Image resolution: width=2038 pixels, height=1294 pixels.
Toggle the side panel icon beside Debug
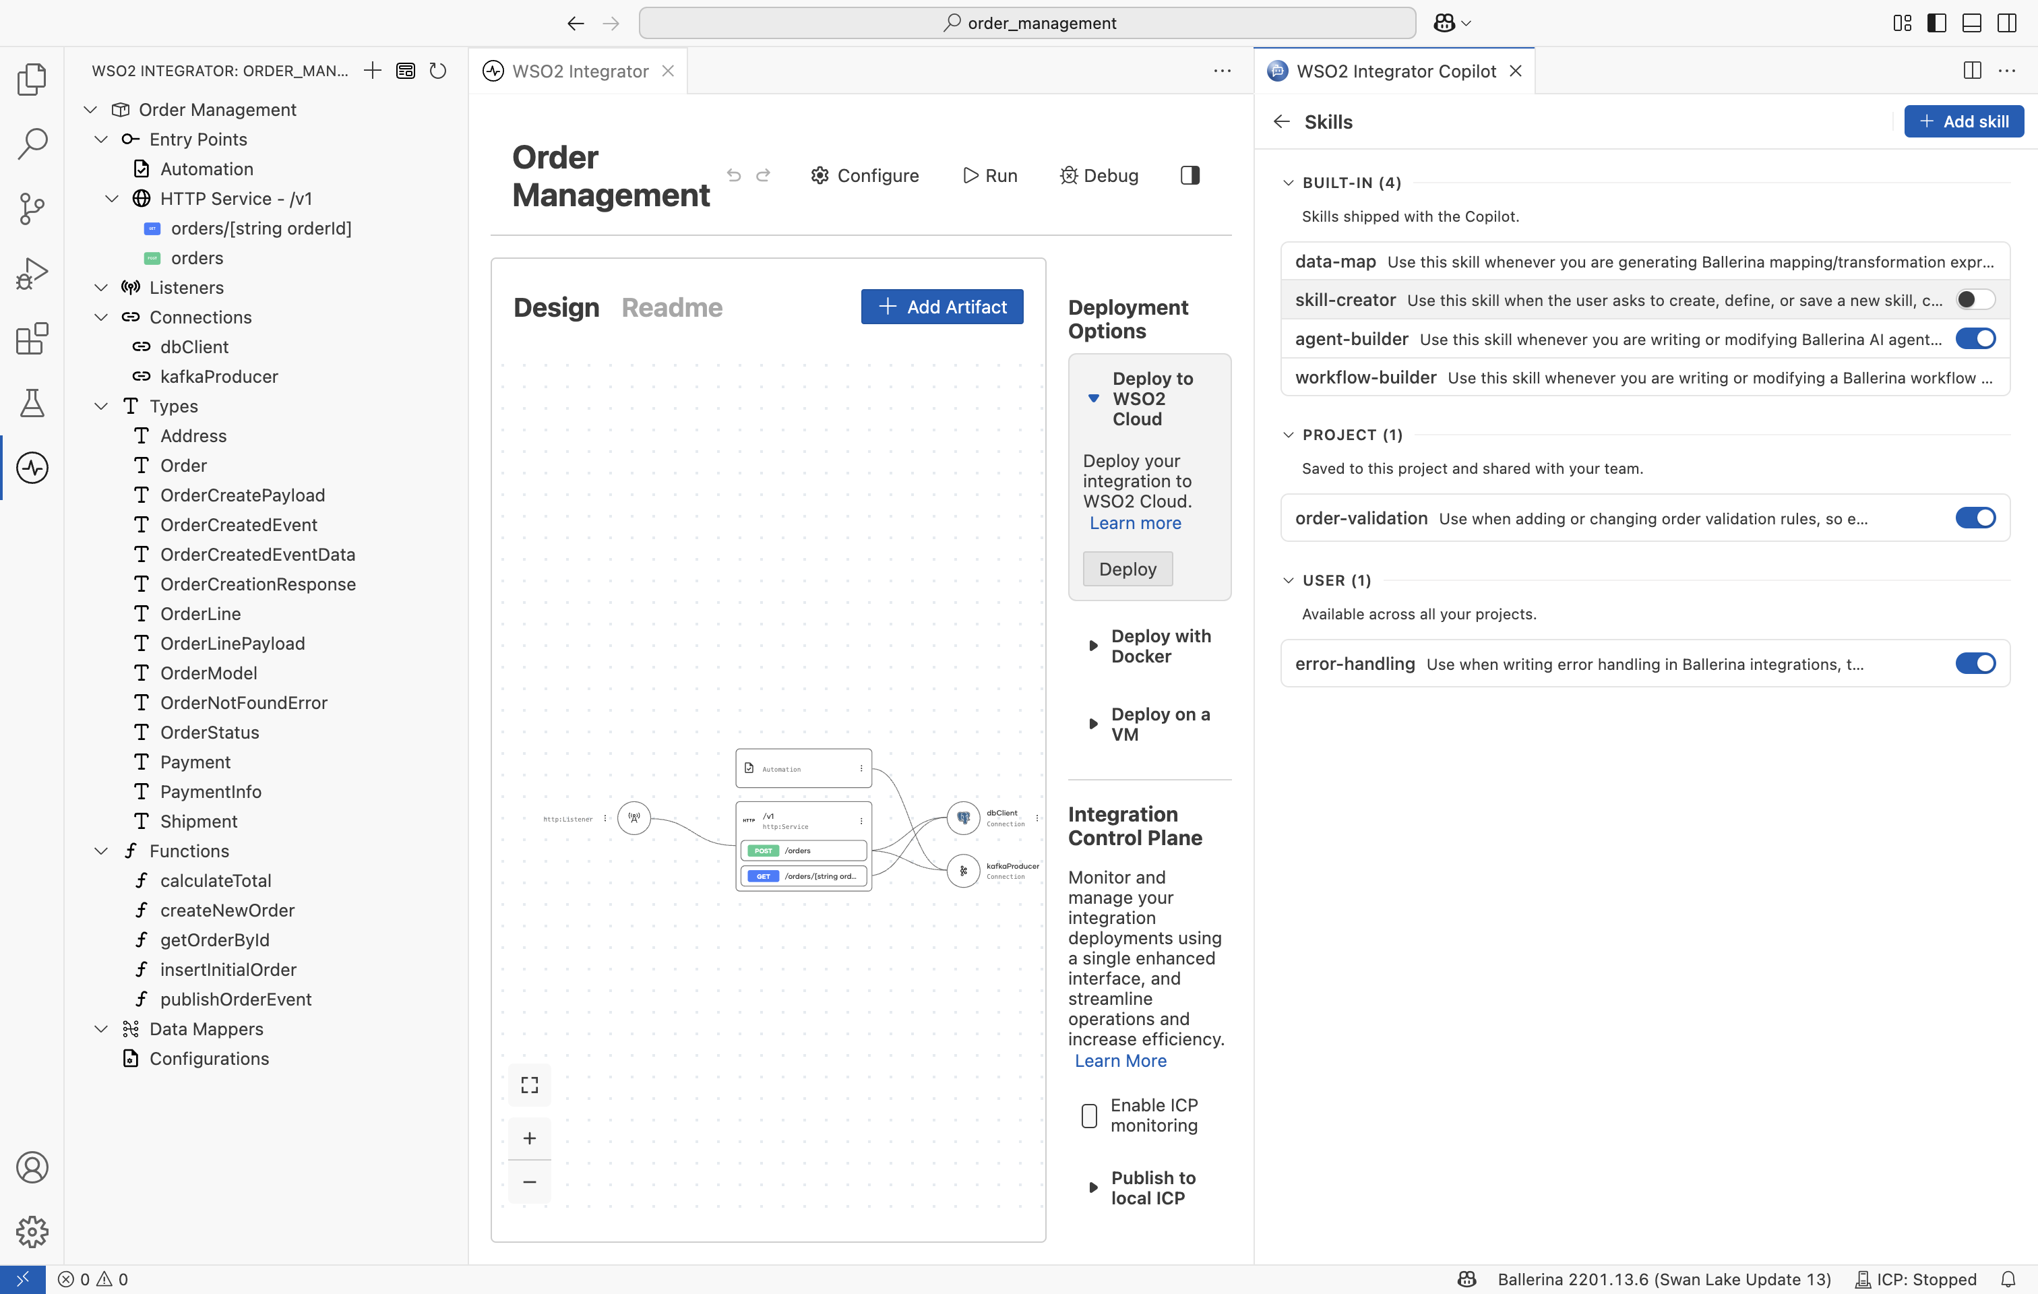pos(1190,175)
